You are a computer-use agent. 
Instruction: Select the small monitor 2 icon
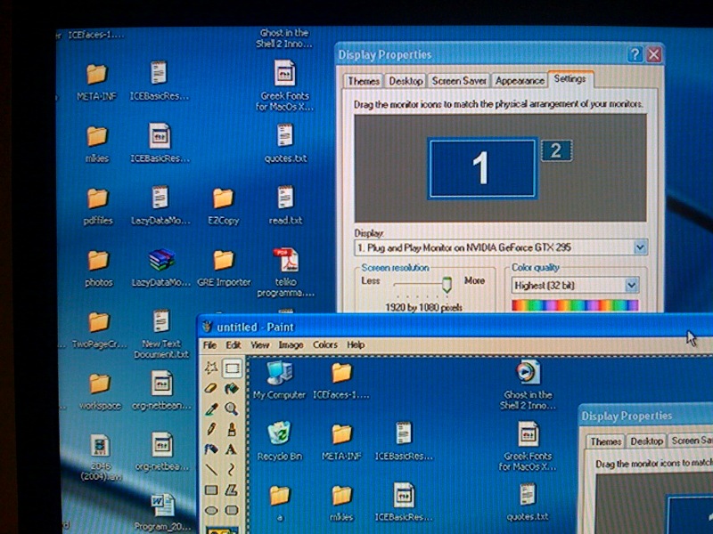(556, 150)
